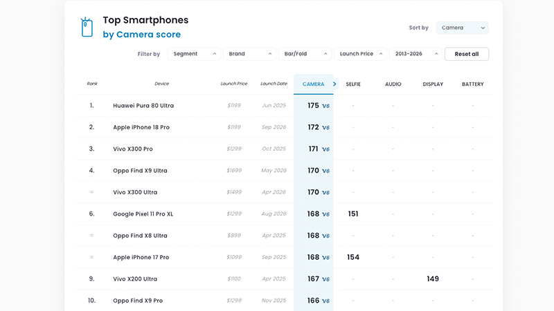Click the camera score 175

pyautogui.click(x=313, y=106)
